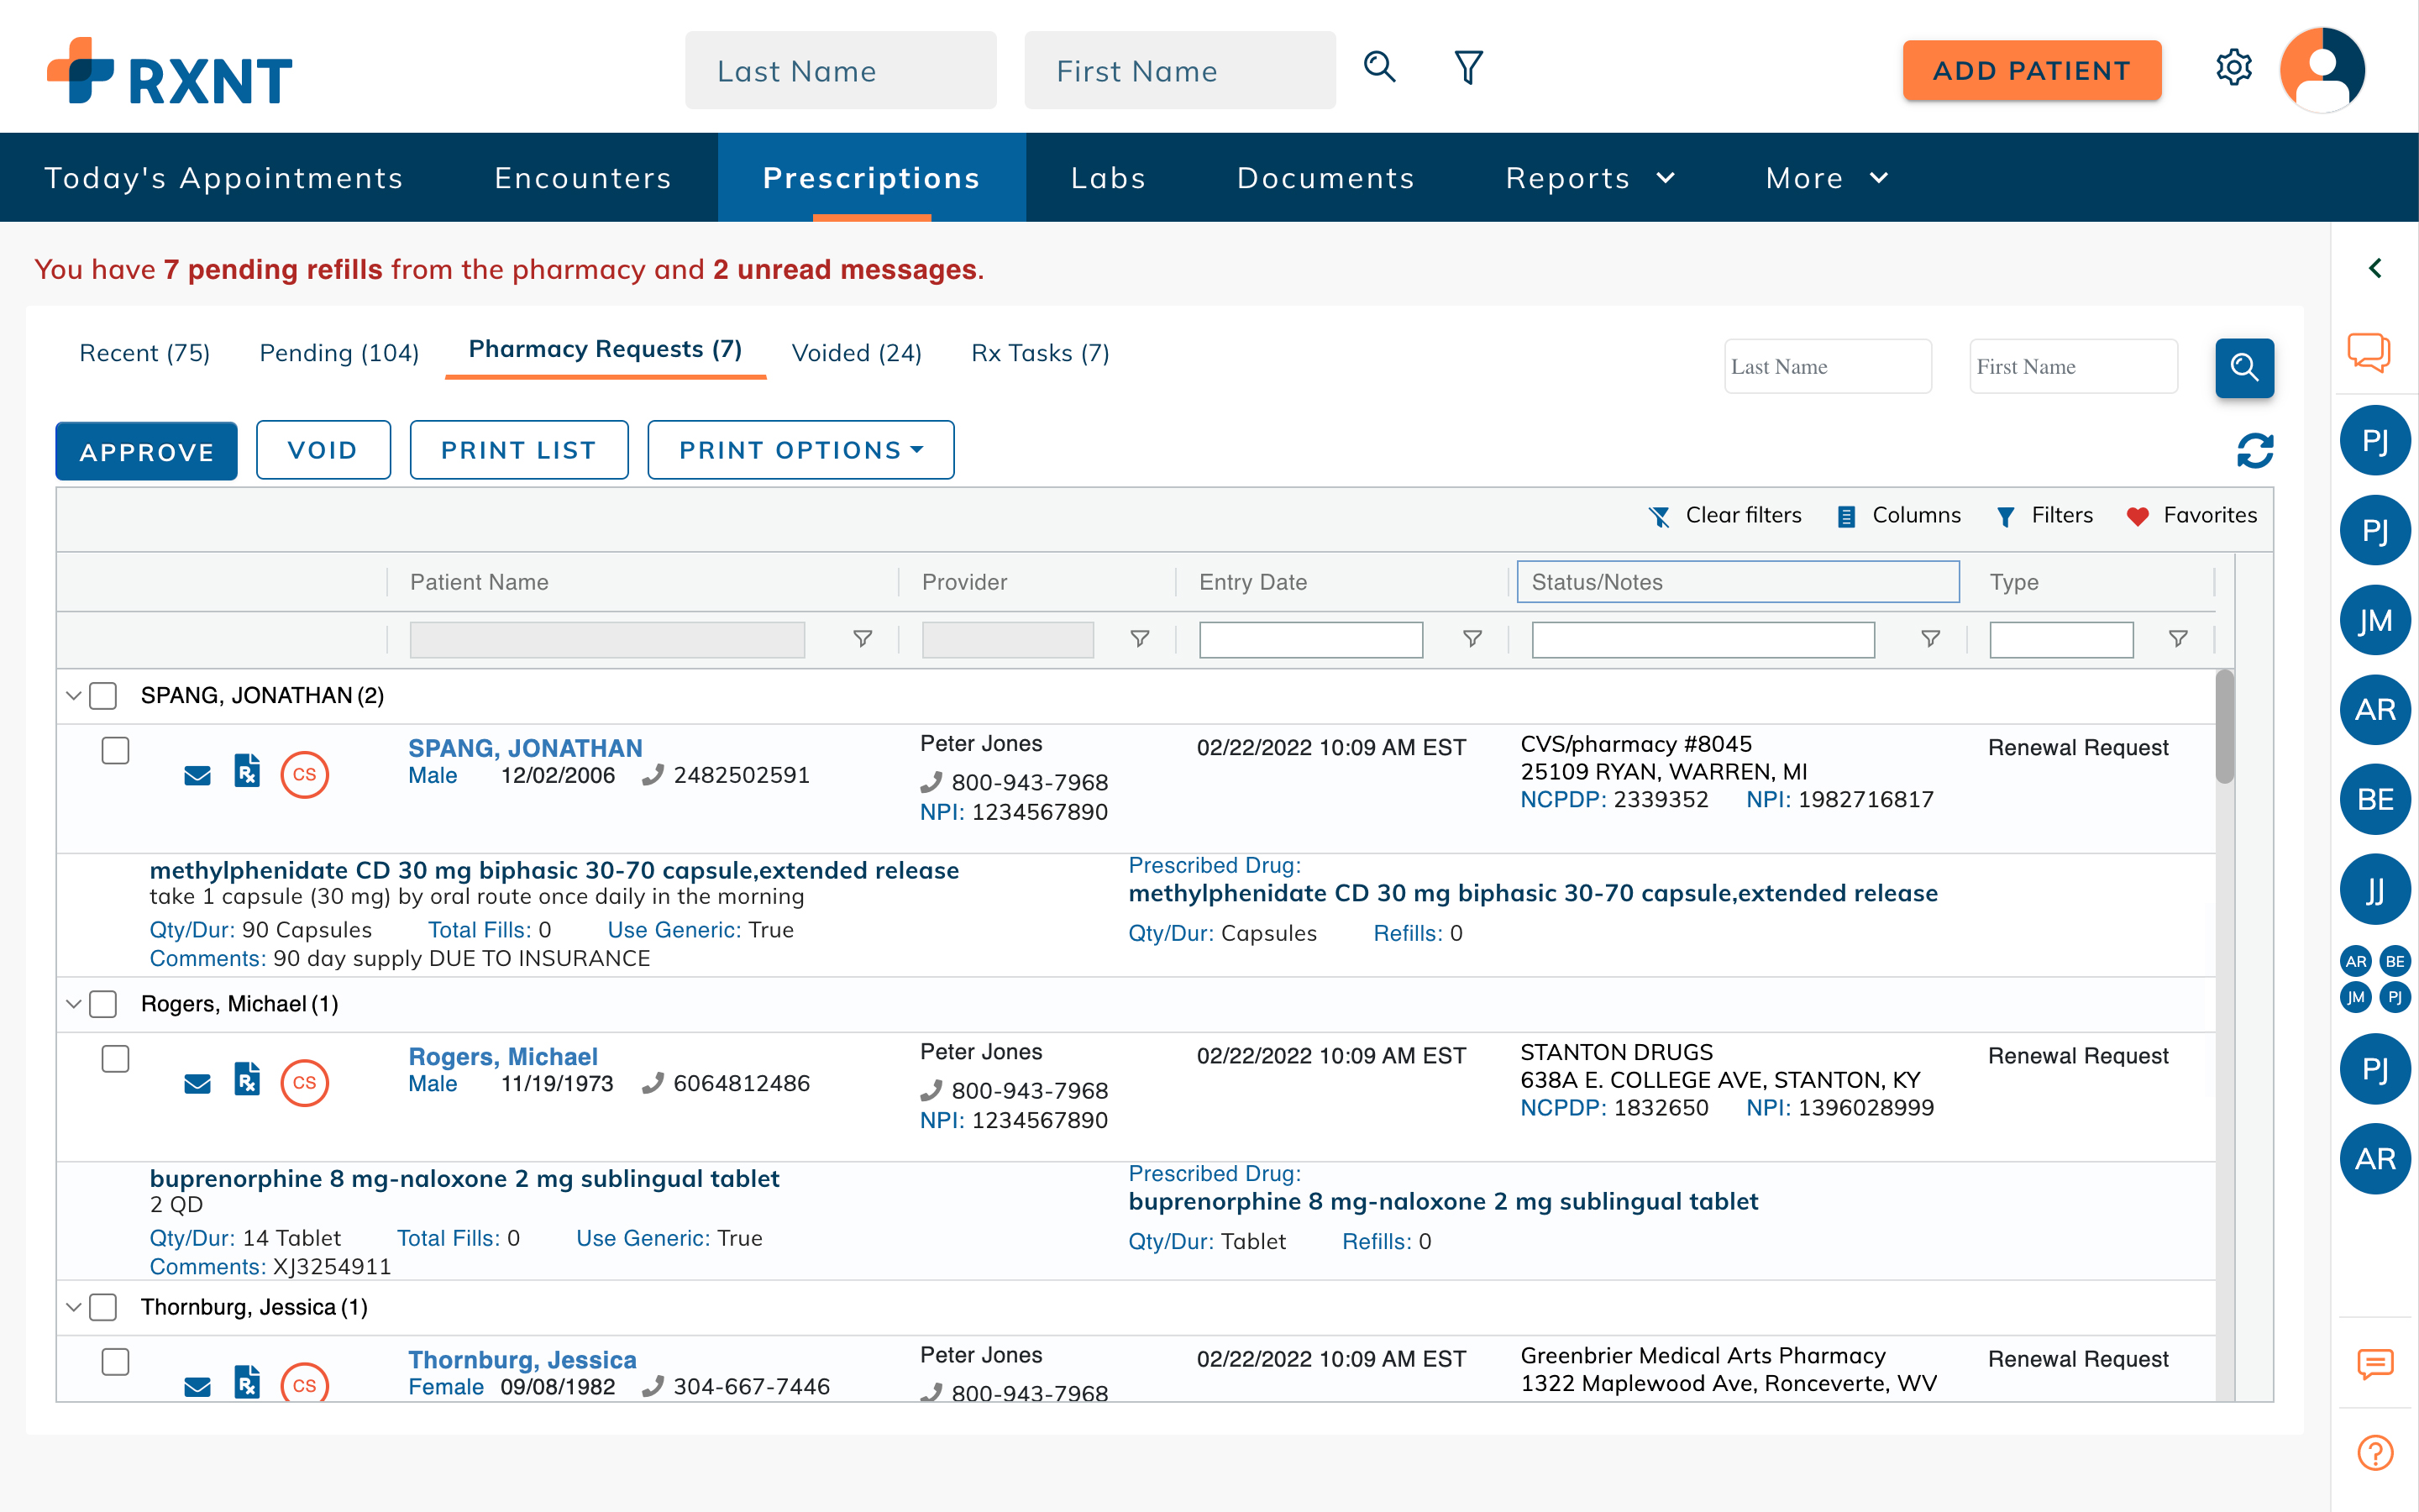Image resolution: width=2419 pixels, height=1512 pixels.
Task: Go to the Encounters navigation tab
Action: click(x=583, y=178)
